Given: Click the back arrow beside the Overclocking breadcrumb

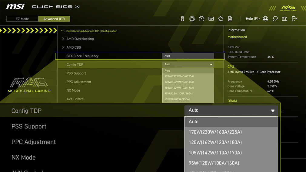Looking at the screenshot, I should point(63,31).
